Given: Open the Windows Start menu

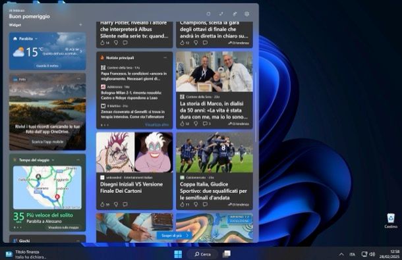Looking at the screenshot, I should [x=178, y=254].
